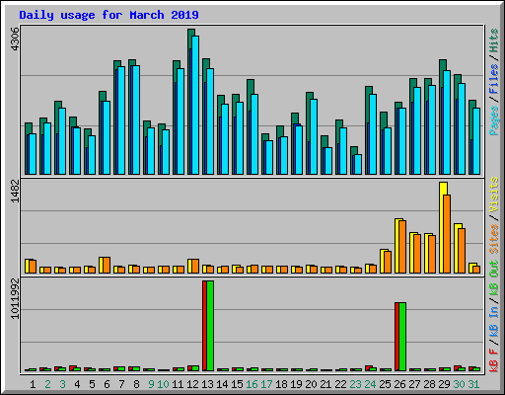Click the 'Files' legend label

point(494,79)
